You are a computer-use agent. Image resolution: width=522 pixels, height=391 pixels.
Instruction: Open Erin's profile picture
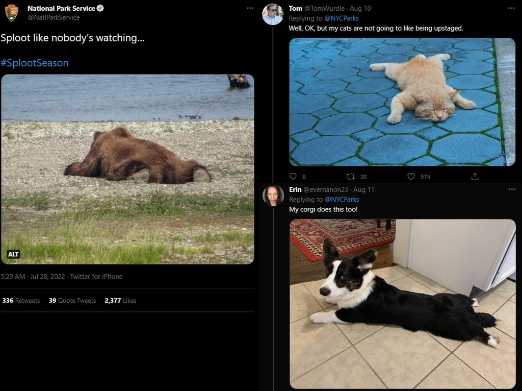coord(273,196)
